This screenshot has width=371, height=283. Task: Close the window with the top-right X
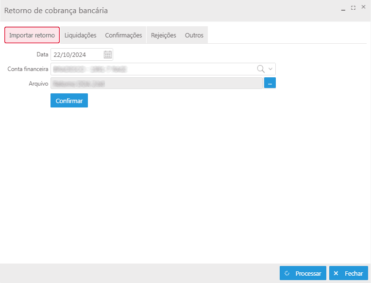click(x=363, y=7)
